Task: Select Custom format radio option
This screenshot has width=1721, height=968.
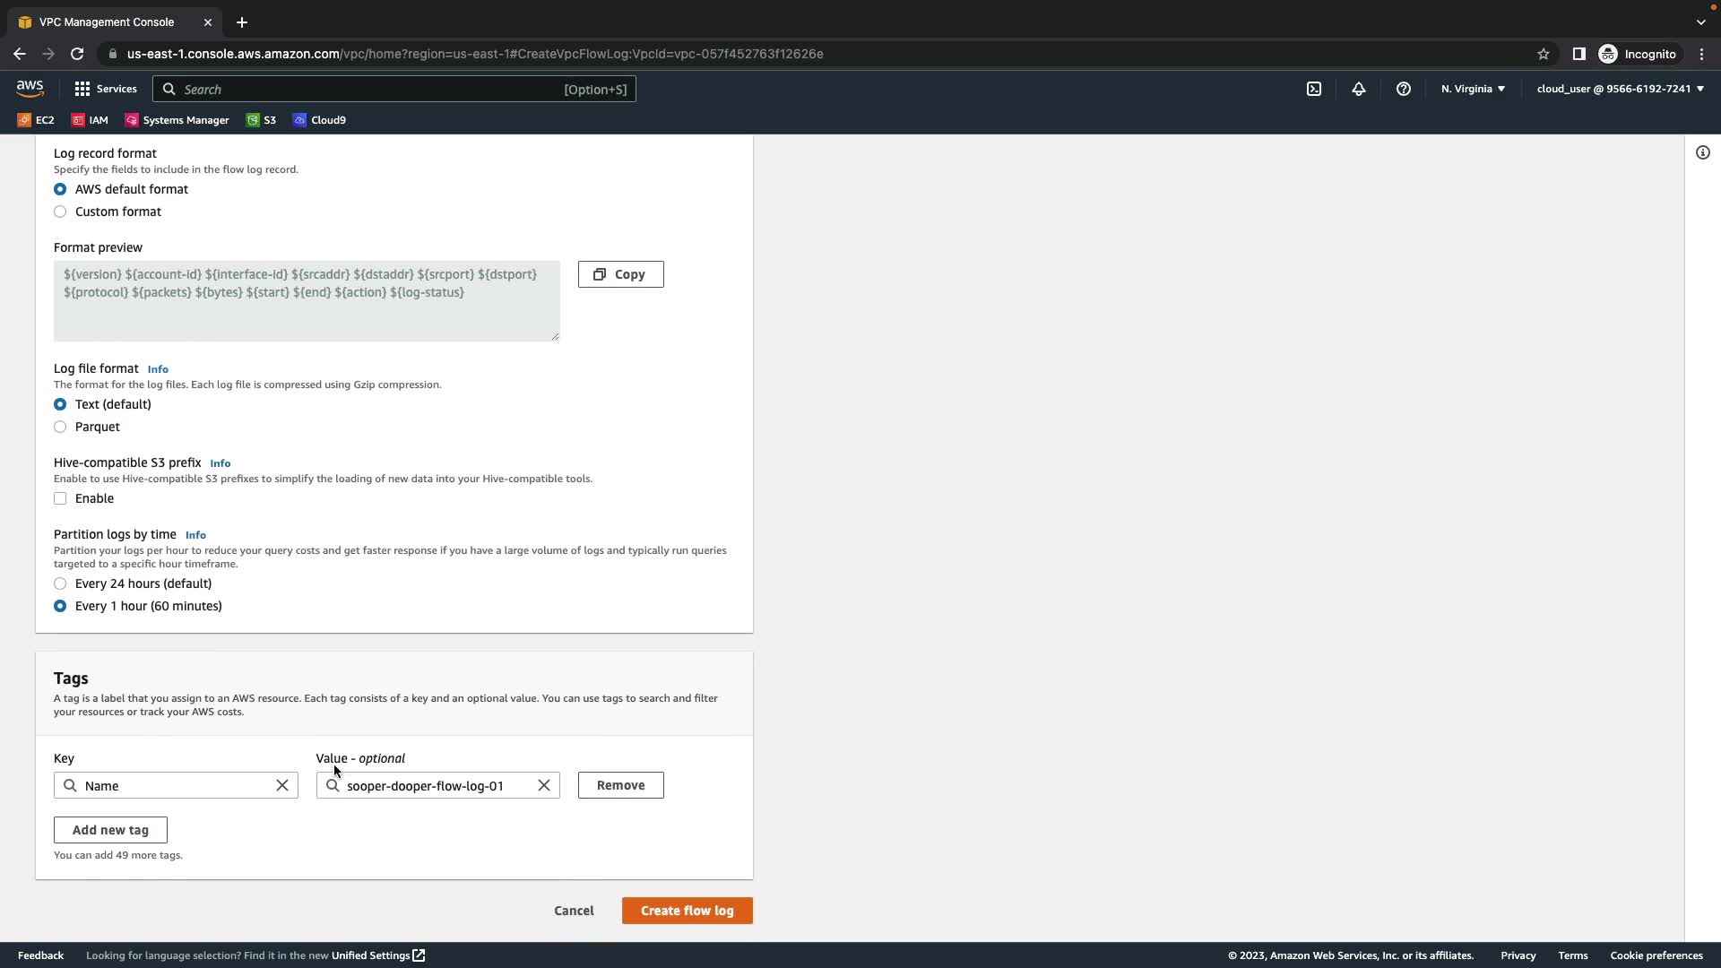Action: click(x=60, y=212)
